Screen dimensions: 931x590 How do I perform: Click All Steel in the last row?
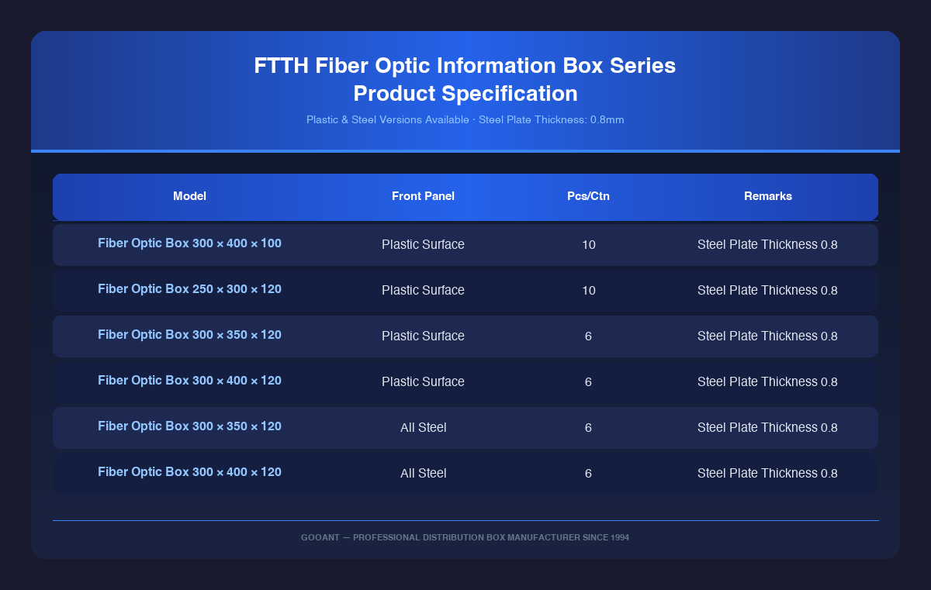(x=423, y=473)
